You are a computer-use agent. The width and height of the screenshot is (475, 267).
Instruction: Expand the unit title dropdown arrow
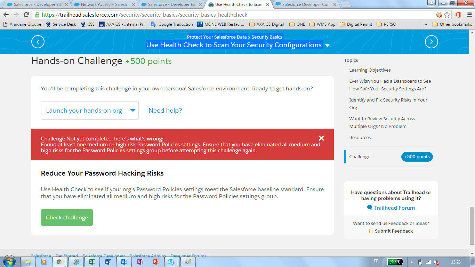[327, 46]
